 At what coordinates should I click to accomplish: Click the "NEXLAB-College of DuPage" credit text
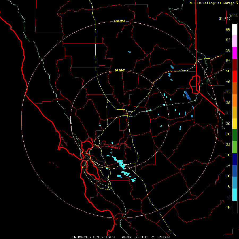pyautogui.click(x=213, y=3)
